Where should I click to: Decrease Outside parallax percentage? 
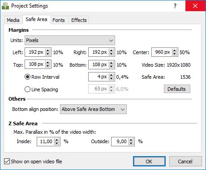[131, 144]
